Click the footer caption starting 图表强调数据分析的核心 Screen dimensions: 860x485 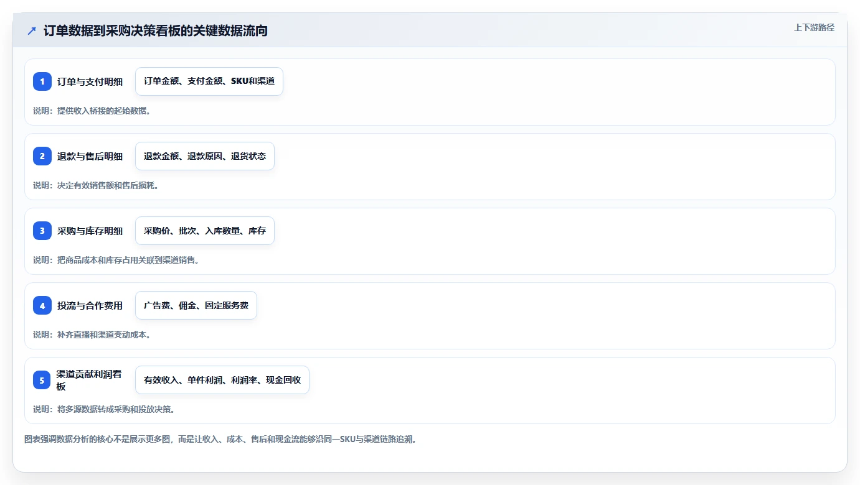pyautogui.click(x=220, y=439)
